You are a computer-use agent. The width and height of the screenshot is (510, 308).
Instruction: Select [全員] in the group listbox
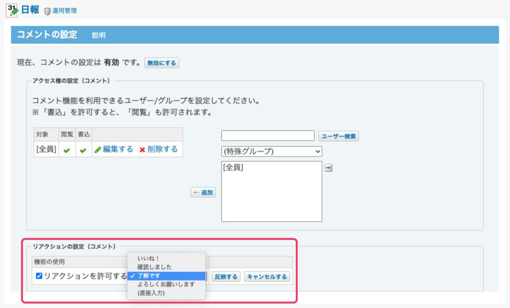click(x=233, y=168)
